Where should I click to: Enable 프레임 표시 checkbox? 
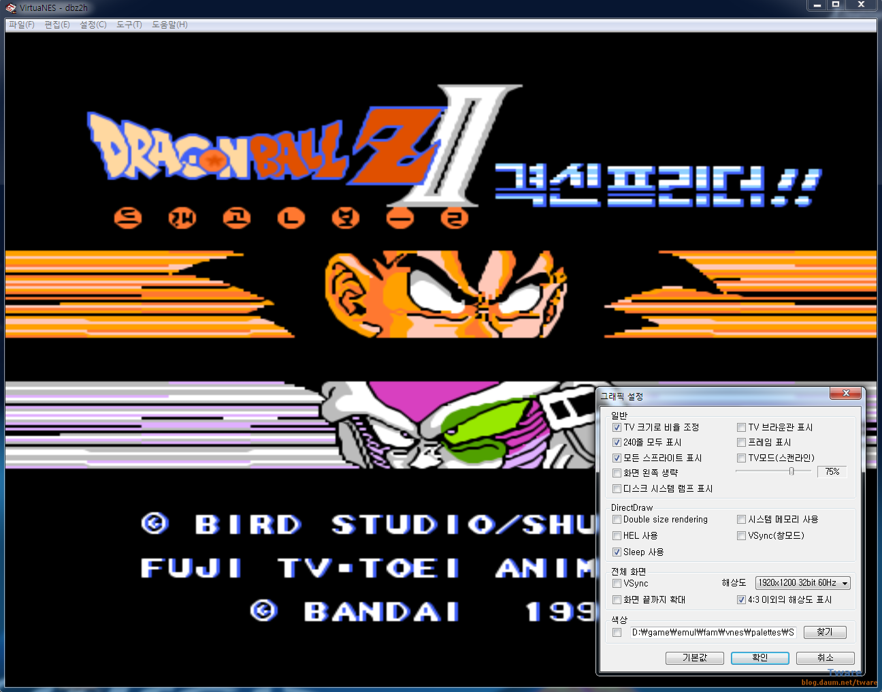click(741, 443)
